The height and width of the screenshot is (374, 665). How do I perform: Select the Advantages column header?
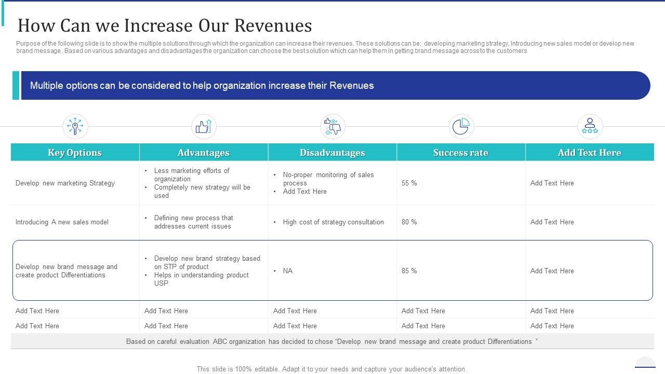(x=204, y=153)
